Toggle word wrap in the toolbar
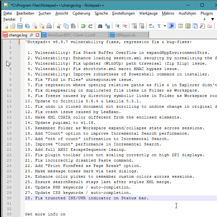Screen dimensions: 217x217 pos(152,26)
